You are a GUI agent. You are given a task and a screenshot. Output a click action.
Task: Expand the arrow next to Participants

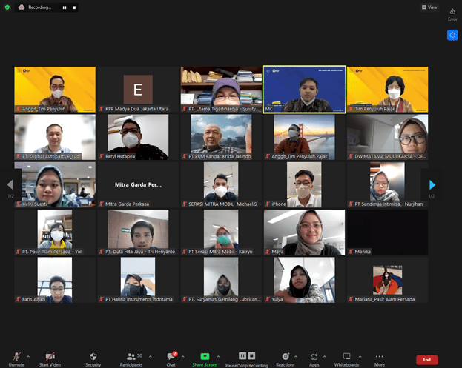pos(148,355)
